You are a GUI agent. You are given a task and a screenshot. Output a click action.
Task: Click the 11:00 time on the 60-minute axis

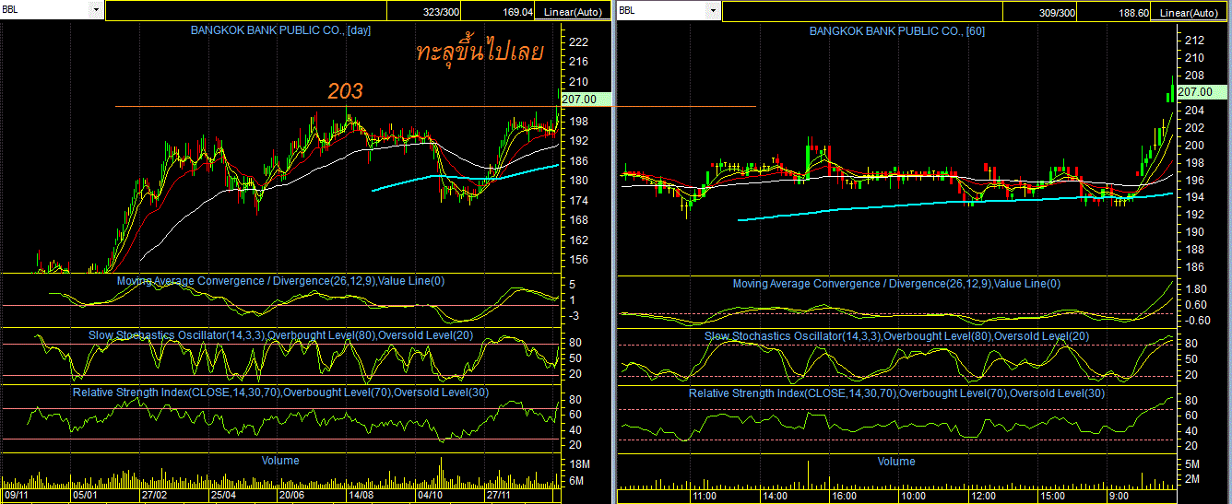705,495
